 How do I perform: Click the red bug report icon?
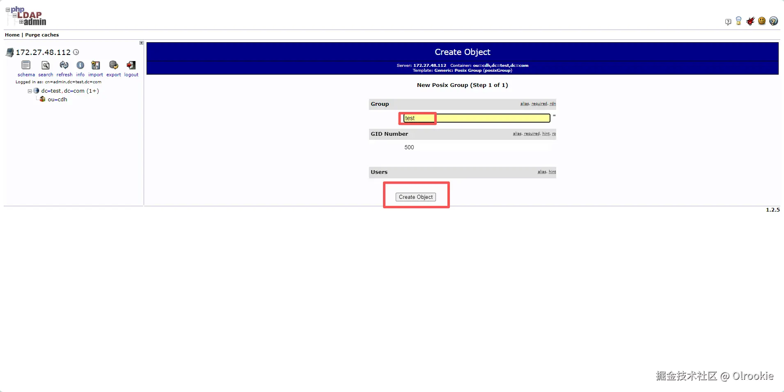750,21
